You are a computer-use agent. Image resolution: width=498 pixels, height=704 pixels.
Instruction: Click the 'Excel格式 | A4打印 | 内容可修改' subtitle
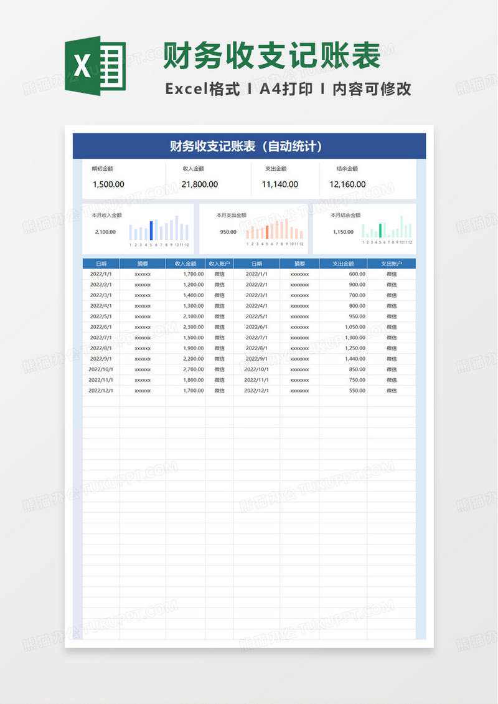(288, 89)
